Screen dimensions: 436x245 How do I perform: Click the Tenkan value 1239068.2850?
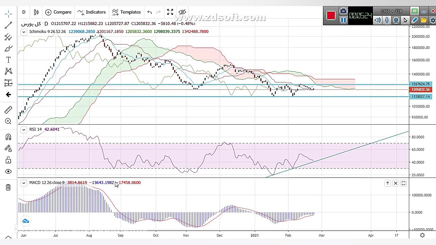coord(82,32)
